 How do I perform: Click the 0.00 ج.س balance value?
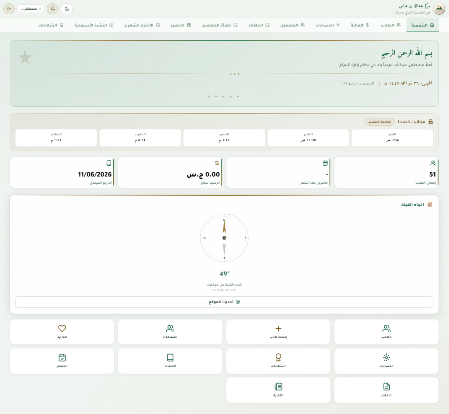click(x=203, y=174)
